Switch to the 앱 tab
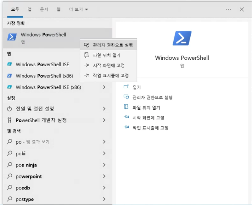Image resolution: width=252 pixels, height=214 pixels. (30, 9)
